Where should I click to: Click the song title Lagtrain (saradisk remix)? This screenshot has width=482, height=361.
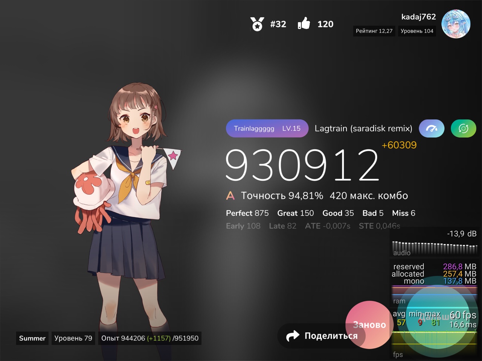[x=363, y=129]
